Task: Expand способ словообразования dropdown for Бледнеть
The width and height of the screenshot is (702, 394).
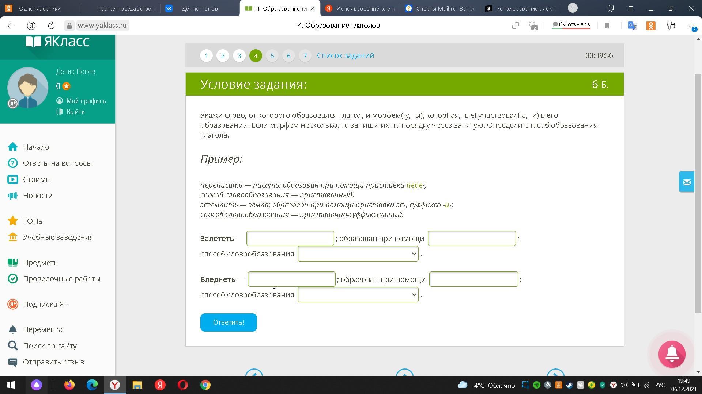Action: [x=358, y=295]
